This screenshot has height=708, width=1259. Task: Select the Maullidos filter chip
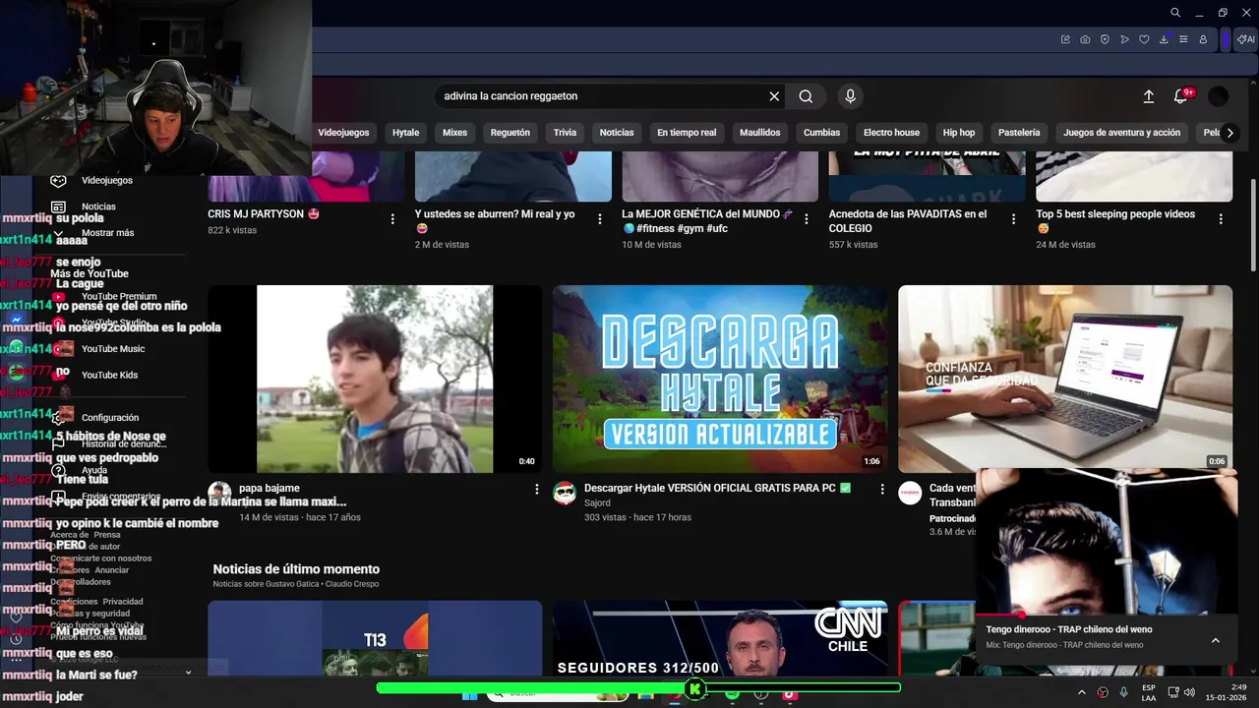[x=759, y=133]
